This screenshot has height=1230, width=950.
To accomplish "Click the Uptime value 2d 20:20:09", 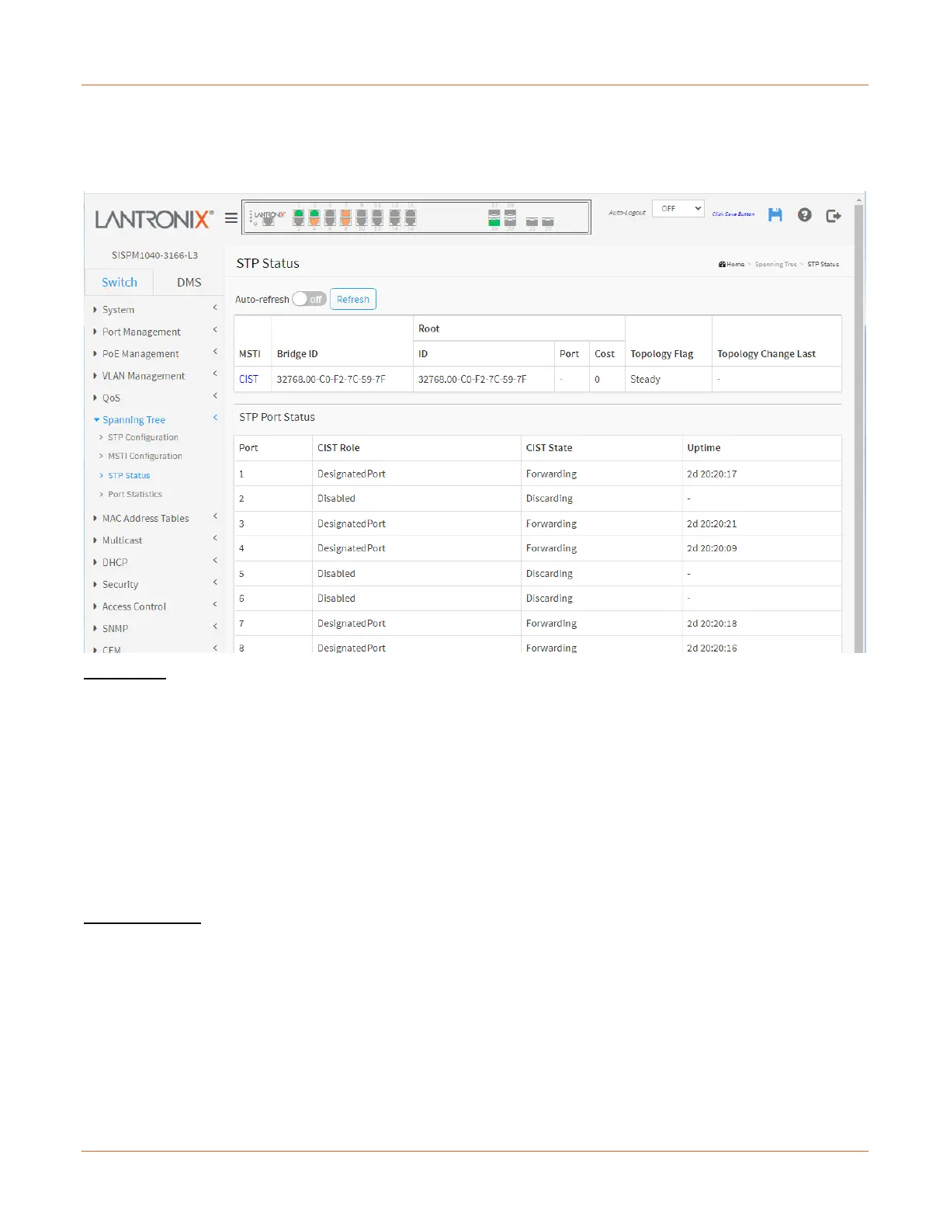I will 712,548.
